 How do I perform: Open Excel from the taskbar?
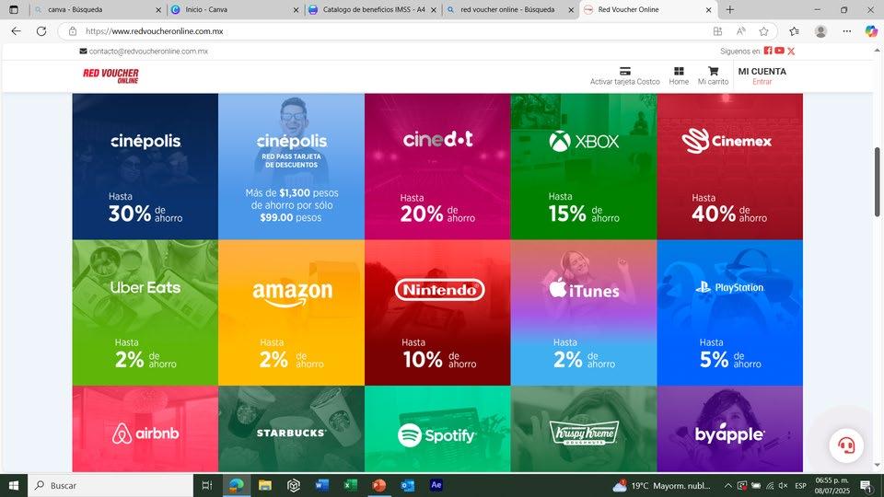point(350,485)
